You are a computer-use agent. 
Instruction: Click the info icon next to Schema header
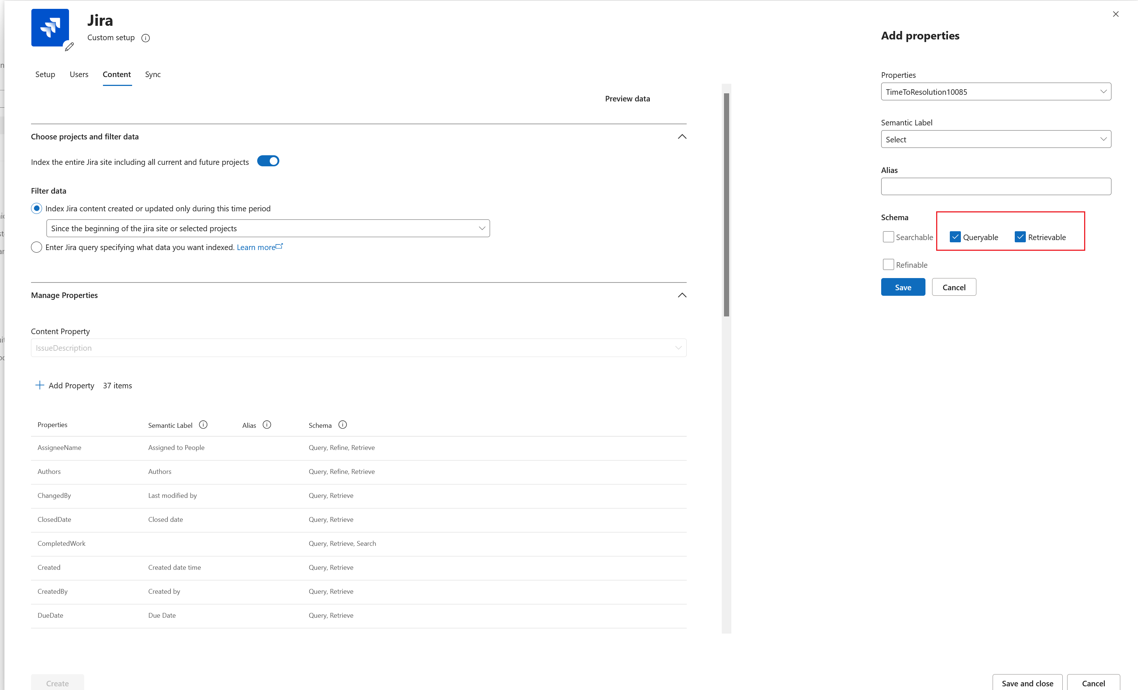[342, 424]
